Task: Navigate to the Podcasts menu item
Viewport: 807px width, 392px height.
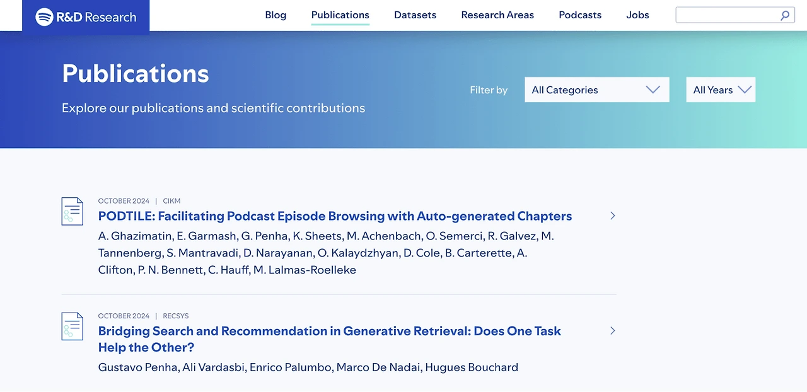Action: [x=580, y=15]
